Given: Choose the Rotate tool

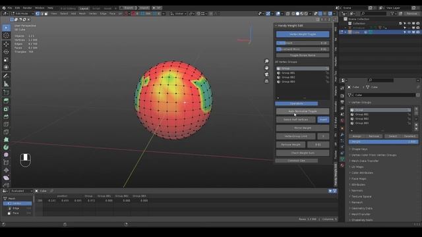Looking at the screenshot, I should [x=6, y=51].
